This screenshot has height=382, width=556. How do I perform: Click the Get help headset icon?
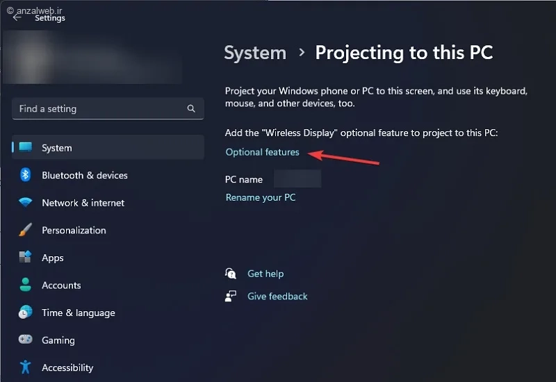pyautogui.click(x=231, y=274)
